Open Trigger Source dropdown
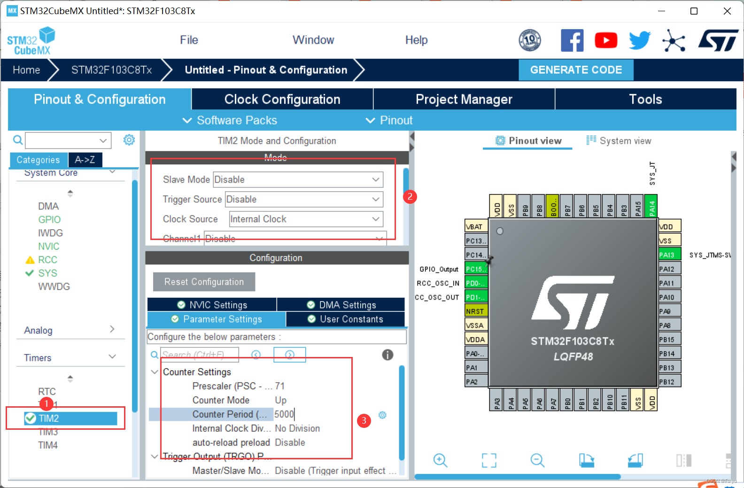This screenshot has width=744, height=488. [x=304, y=199]
